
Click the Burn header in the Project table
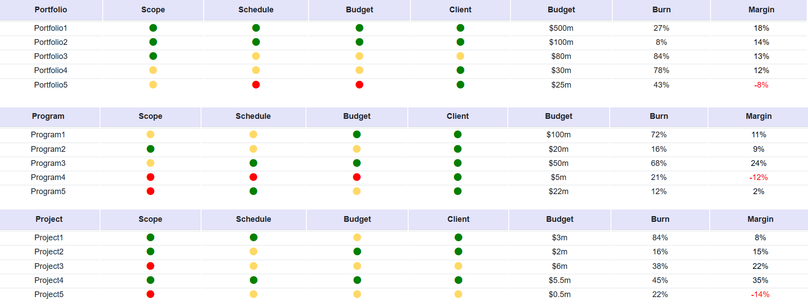[660, 219]
